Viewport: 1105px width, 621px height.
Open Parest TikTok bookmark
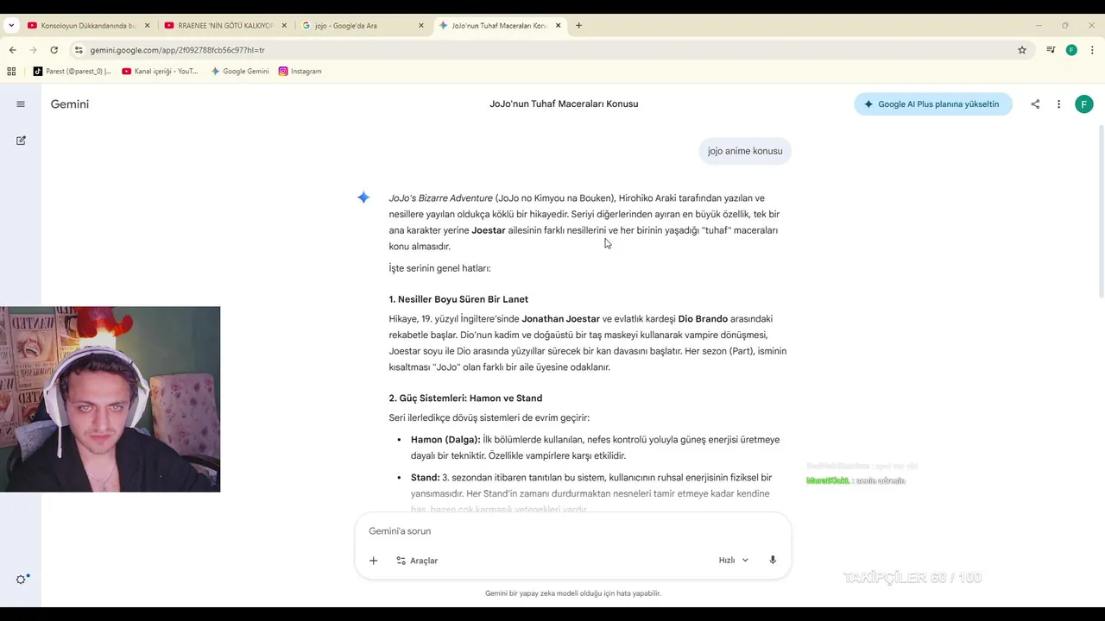pos(73,72)
